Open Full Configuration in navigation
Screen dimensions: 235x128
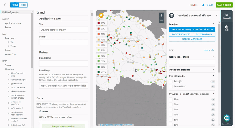pos(11,12)
